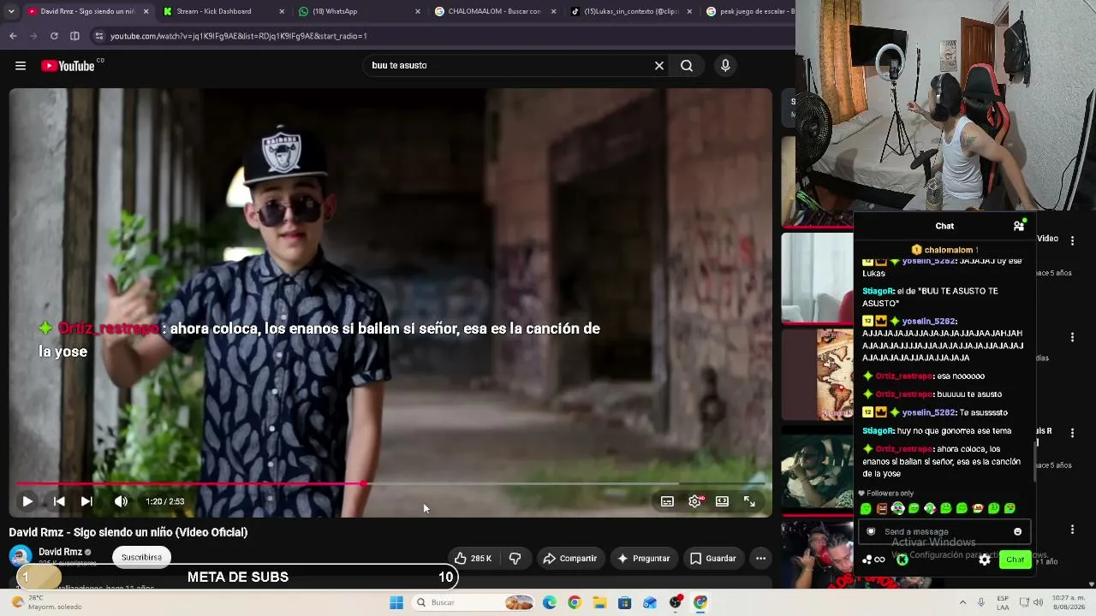Viewport: 1096px width, 616px height.
Task: Jump to the previous video in playlist
Action: click(x=59, y=501)
